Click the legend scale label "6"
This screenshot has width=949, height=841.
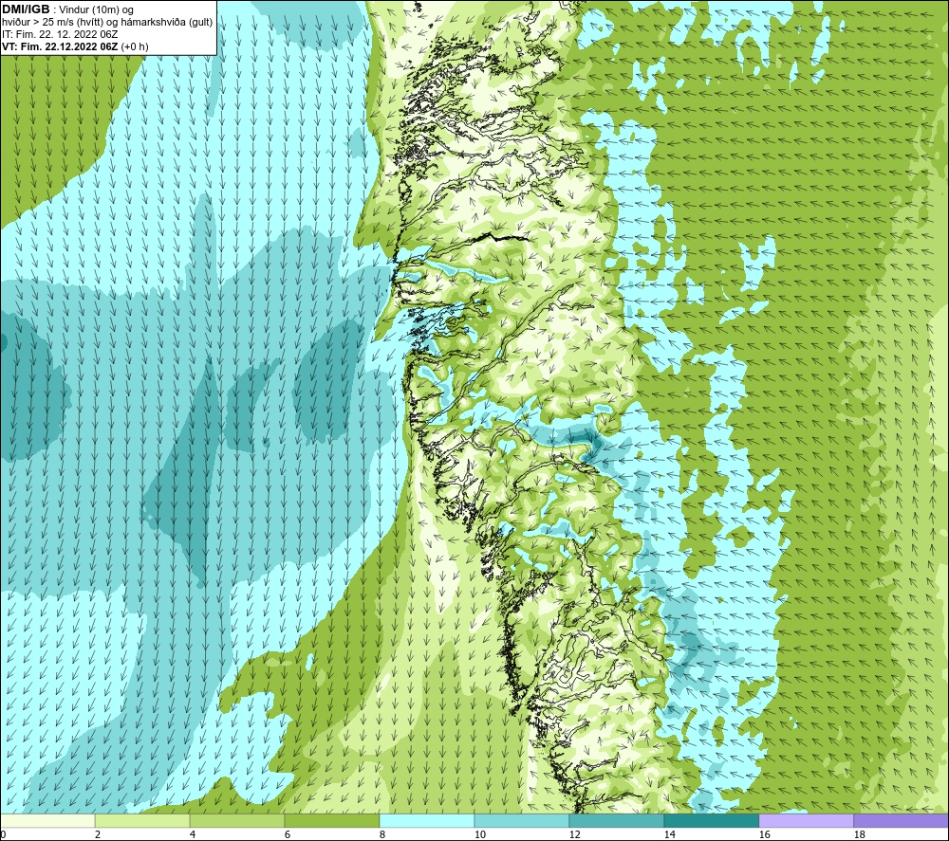288,834
